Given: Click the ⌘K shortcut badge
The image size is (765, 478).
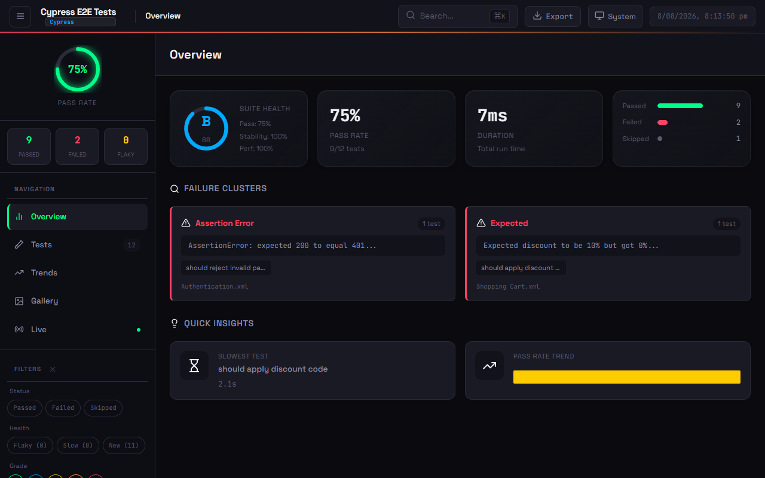Looking at the screenshot, I should [500, 16].
